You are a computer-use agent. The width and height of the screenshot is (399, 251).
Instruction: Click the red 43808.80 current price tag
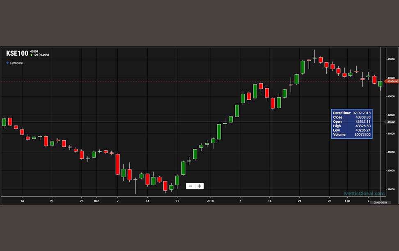[392, 81]
